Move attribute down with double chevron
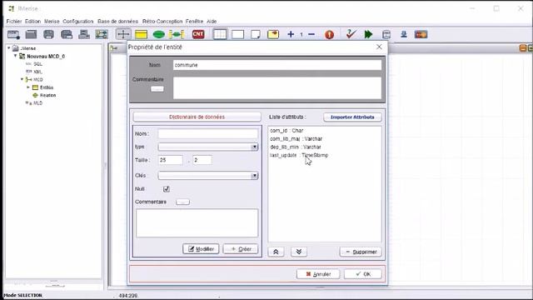 click(299, 252)
